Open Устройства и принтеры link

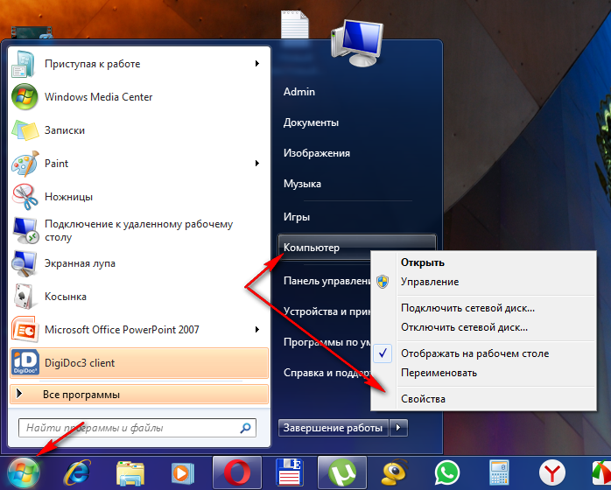(327, 311)
